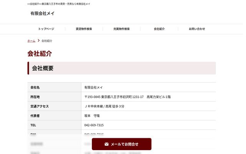
Task: Follow the ホーム breadcrumb link
Action: tap(31, 41)
